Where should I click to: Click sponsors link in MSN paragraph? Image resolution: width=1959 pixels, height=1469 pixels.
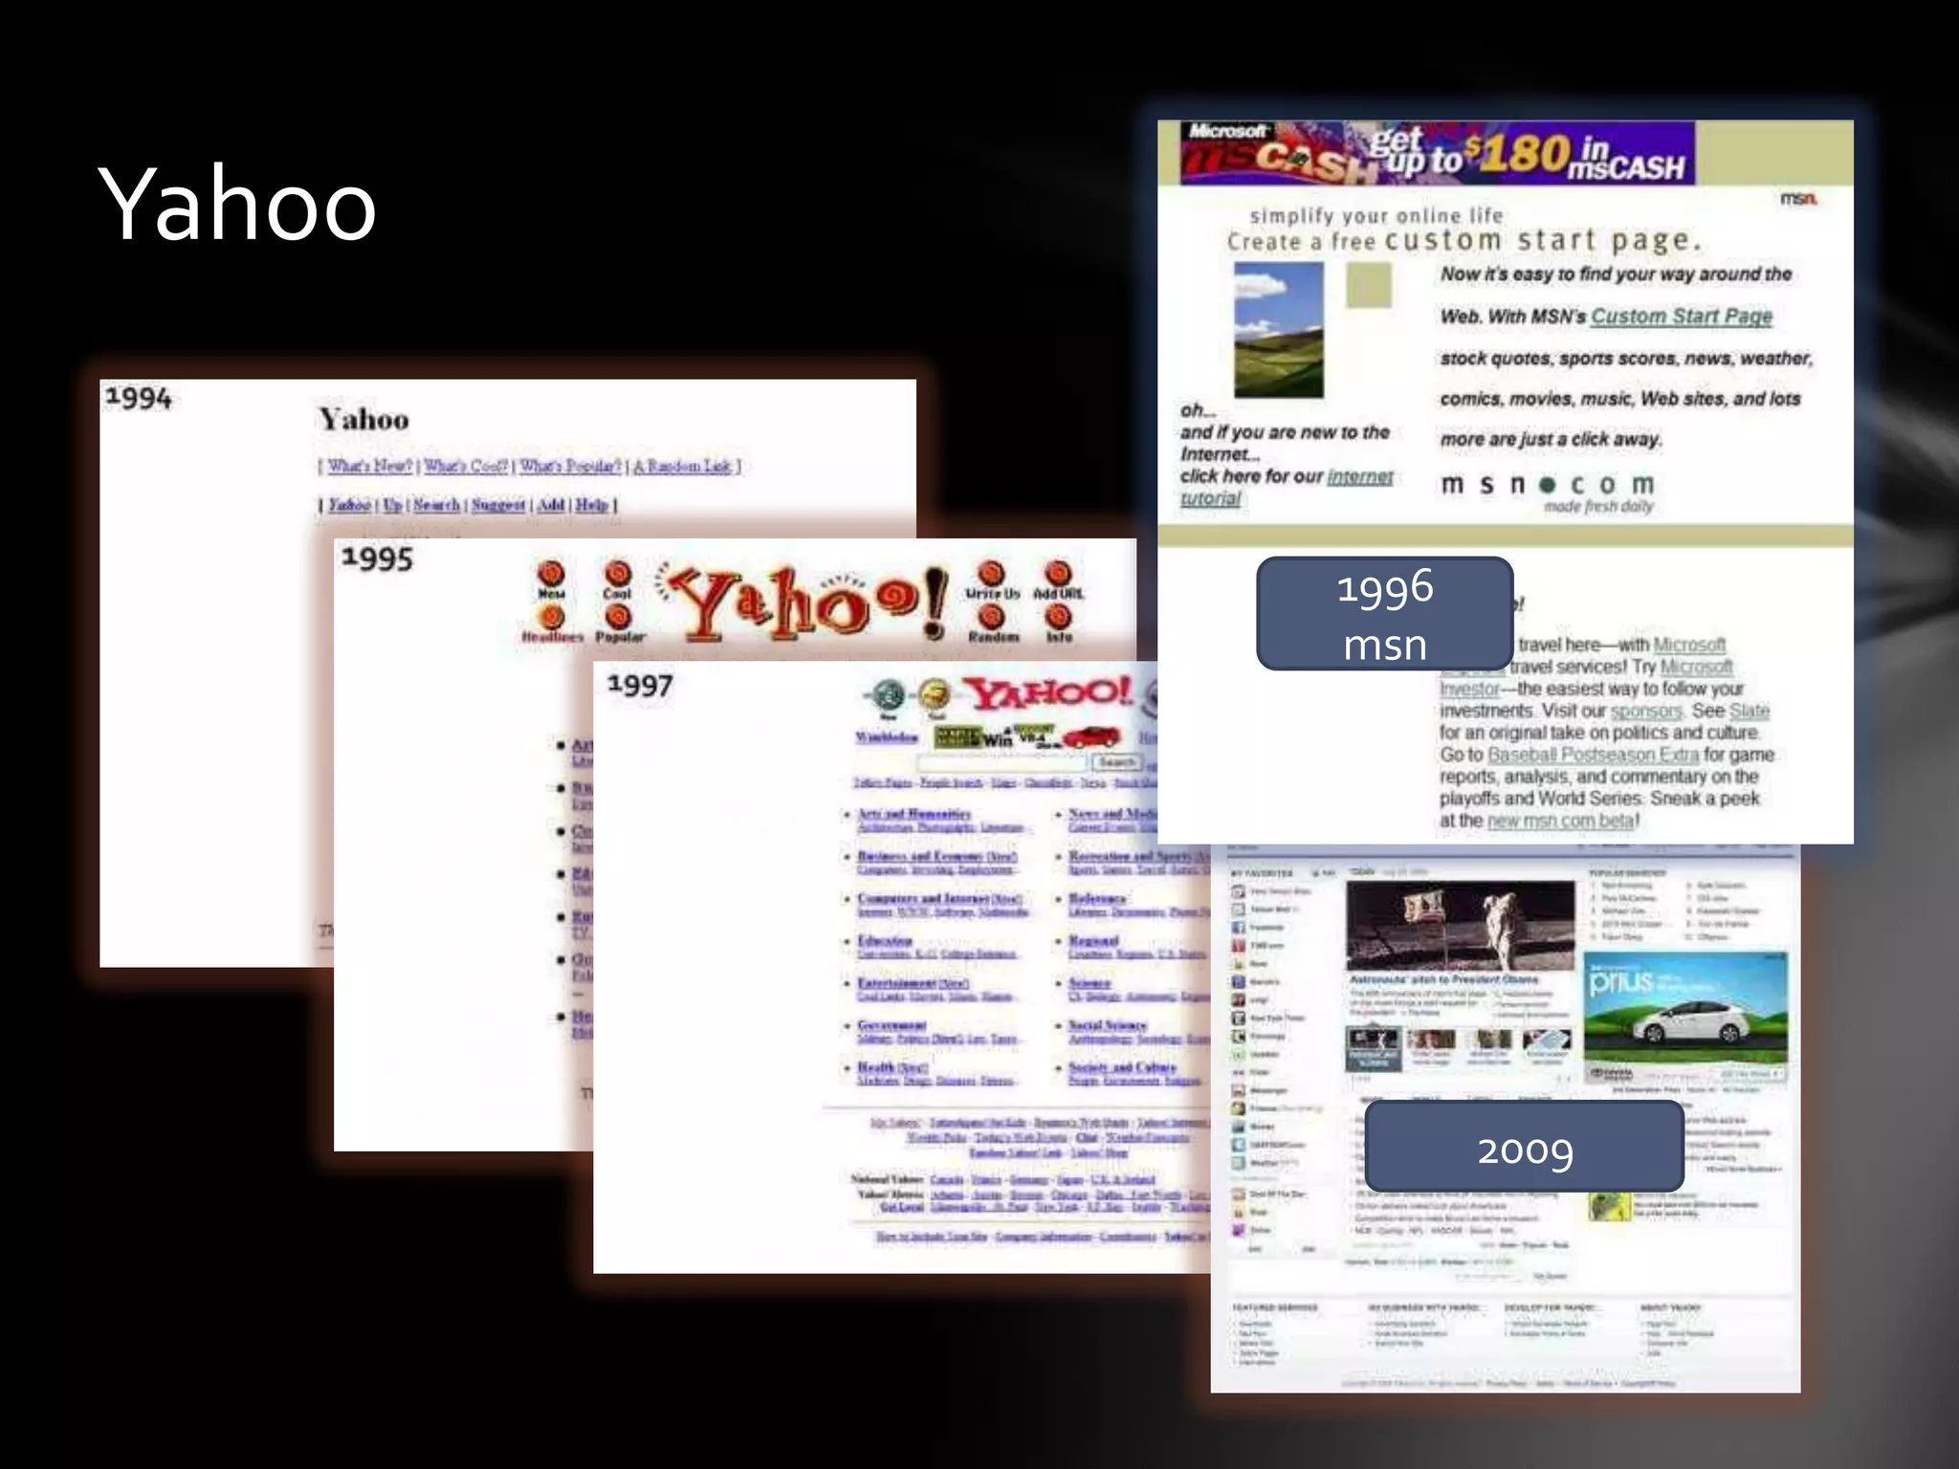point(1645,712)
